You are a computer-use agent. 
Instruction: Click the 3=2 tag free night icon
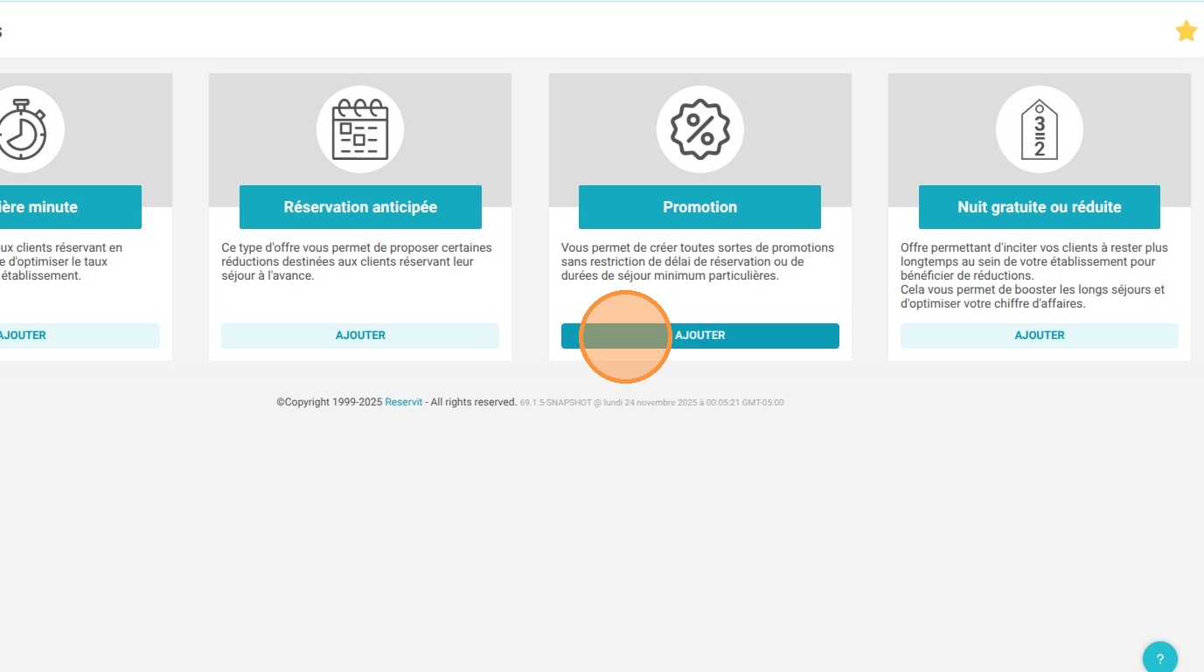pos(1040,129)
